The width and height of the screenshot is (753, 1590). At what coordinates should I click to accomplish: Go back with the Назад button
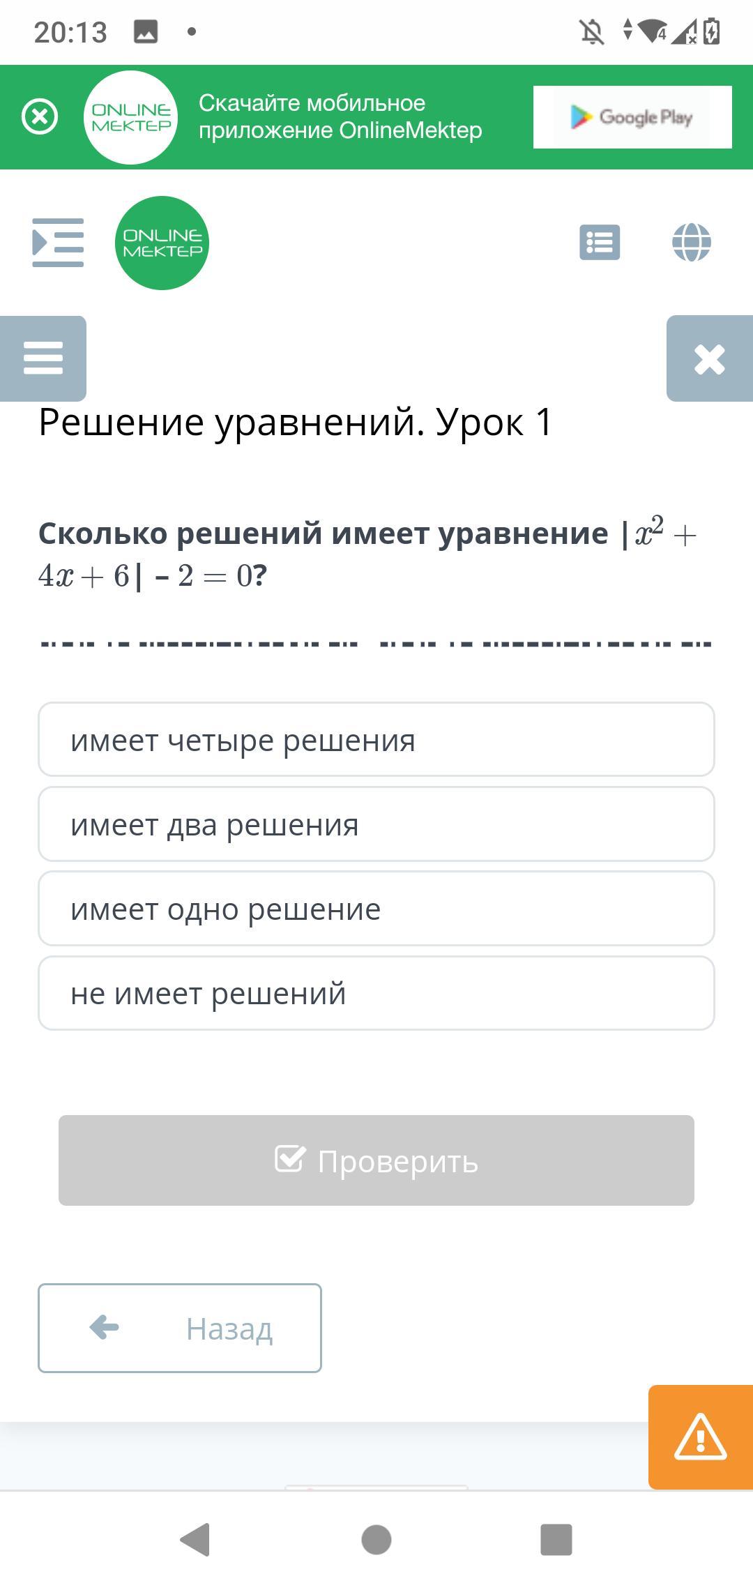click(x=180, y=1328)
